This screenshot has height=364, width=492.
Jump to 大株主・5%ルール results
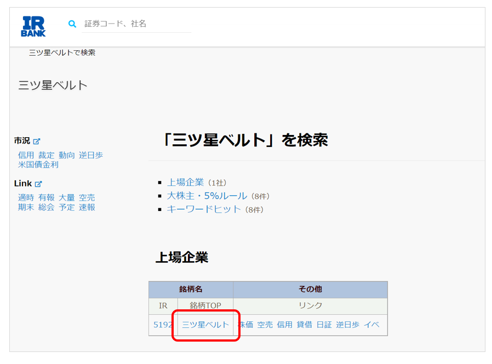[207, 196]
